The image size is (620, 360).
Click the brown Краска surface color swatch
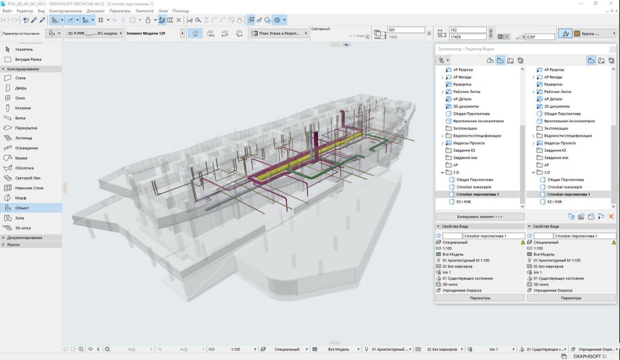pos(577,34)
